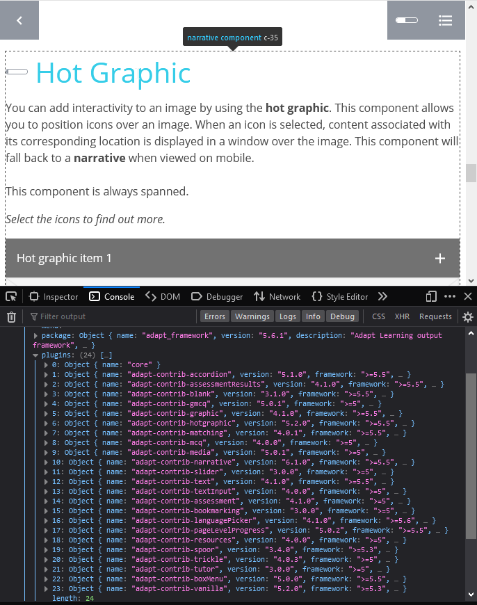This screenshot has height=605, width=477.
Task: Toggle the switch in the top navigation bar
Action: coord(407,20)
